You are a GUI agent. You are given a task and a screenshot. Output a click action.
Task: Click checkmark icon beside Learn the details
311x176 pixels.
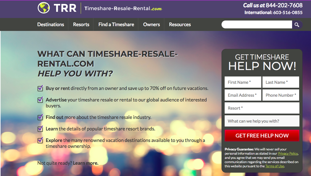pos(40,129)
